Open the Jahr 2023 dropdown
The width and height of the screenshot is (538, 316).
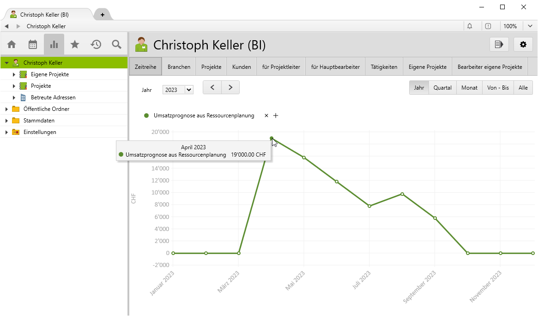pos(178,90)
